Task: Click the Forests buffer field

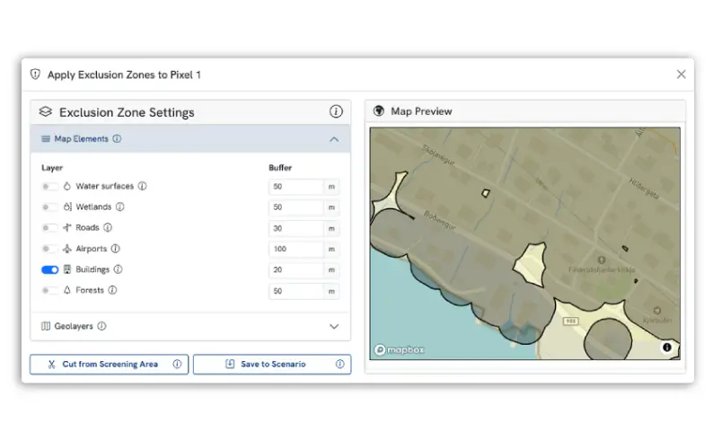Action: pos(296,291)
